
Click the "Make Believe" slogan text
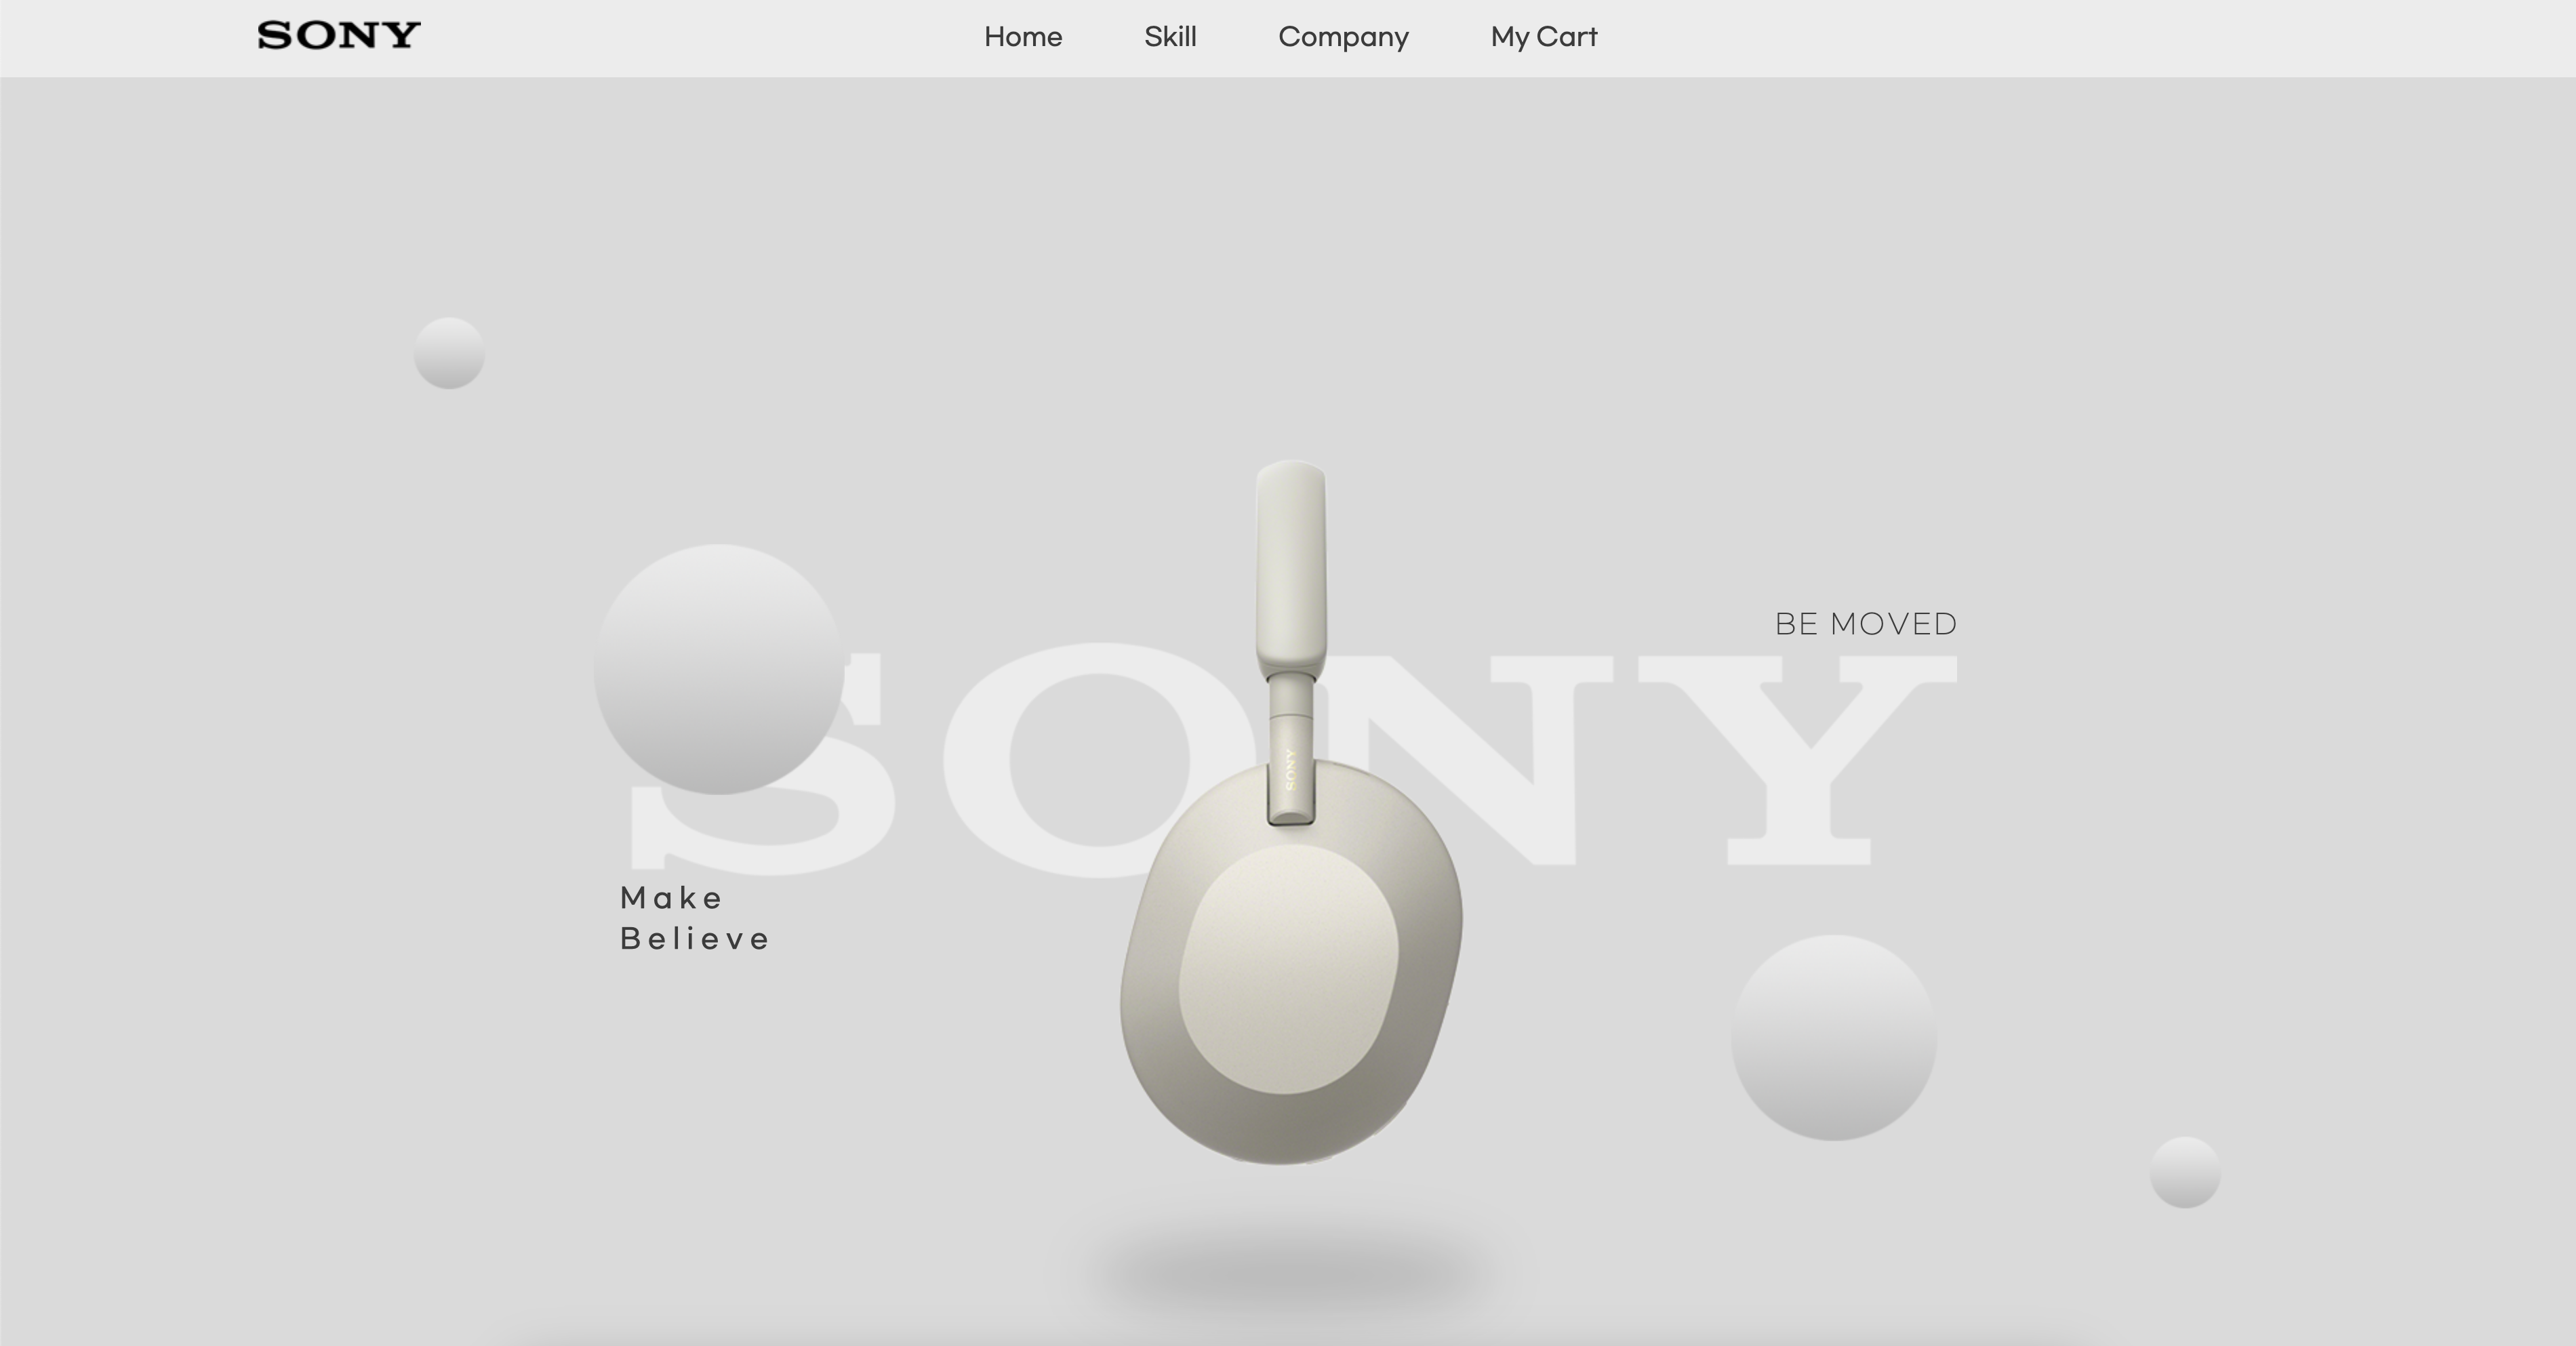695,918
